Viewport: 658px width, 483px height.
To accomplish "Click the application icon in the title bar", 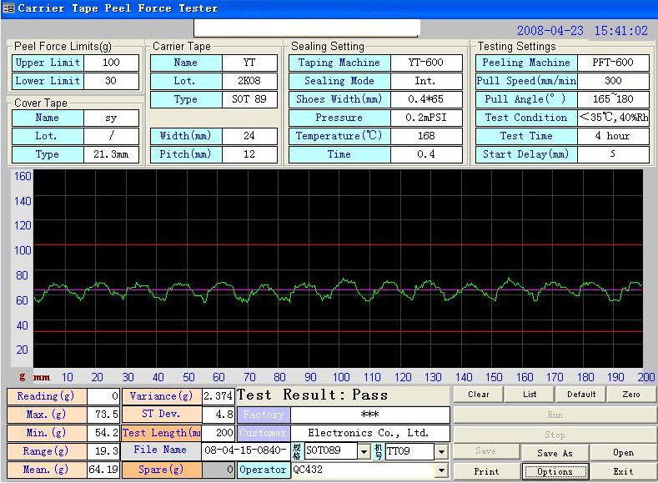I will [x=8, y=8].
